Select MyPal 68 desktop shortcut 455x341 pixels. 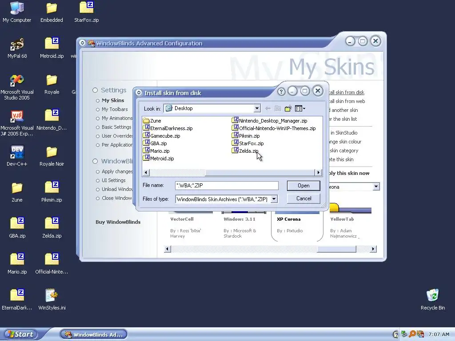click(17, 48)
